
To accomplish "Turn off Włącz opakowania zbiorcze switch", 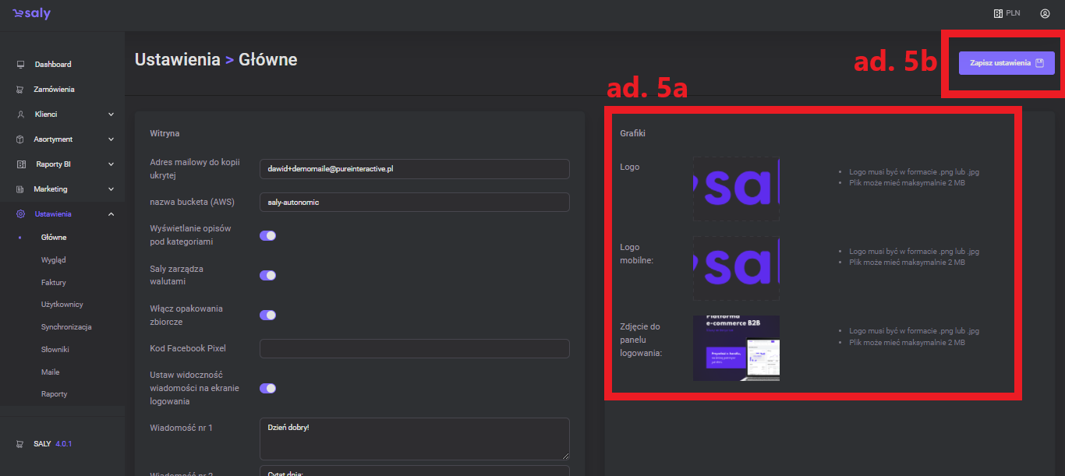I will 267,315.
